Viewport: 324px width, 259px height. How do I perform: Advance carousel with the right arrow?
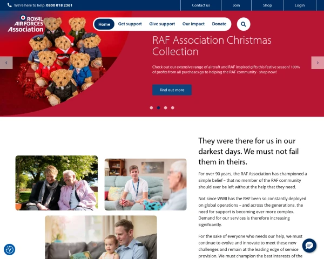point(318,63)
